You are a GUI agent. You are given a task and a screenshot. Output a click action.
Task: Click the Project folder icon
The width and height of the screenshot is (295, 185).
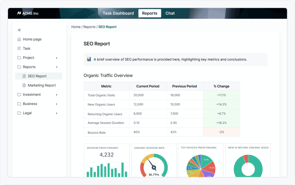19,58
